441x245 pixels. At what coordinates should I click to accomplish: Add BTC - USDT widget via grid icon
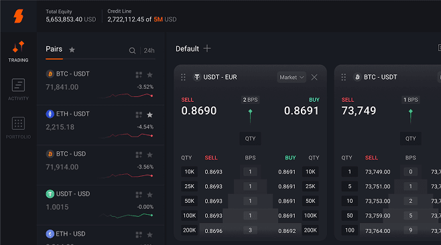coord(139,75)
